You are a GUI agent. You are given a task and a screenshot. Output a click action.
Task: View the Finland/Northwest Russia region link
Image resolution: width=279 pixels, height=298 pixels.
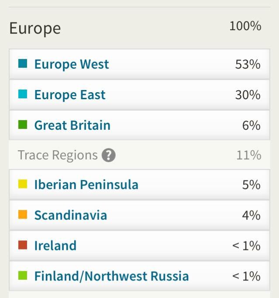point(111,276)
